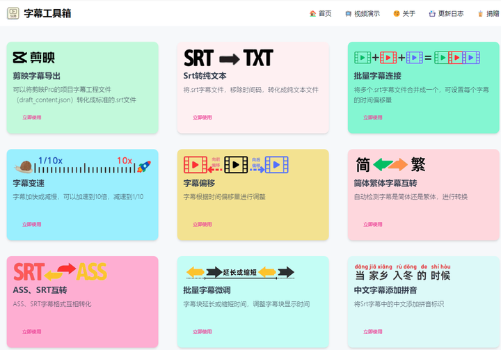Click the subtitle toolbox logo icon
Screen dimensions: 501x350
(13, 13)
